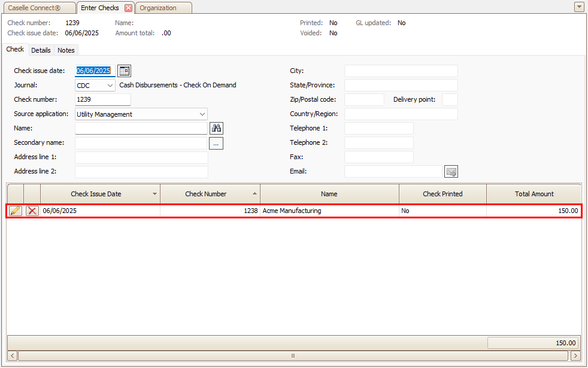Image resolution: width=588 pixels, height=368 pixels.
Task: Click the Name input field
Action: point(141,128)
